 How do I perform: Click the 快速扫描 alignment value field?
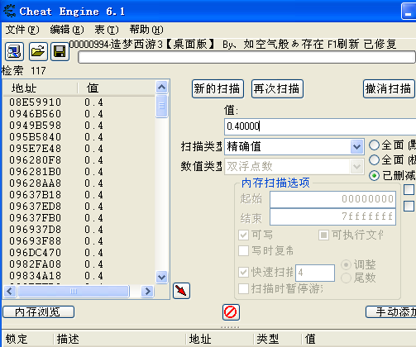click(315, 273)
